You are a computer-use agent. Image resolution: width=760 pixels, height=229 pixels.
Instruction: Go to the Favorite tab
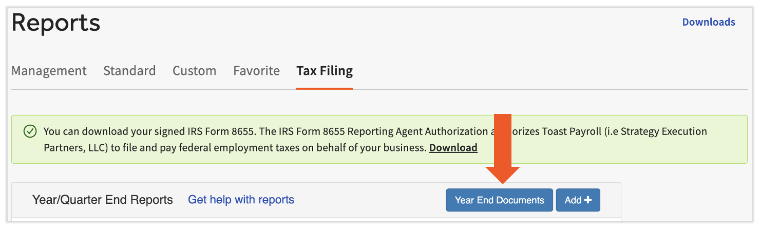[256, 71]
